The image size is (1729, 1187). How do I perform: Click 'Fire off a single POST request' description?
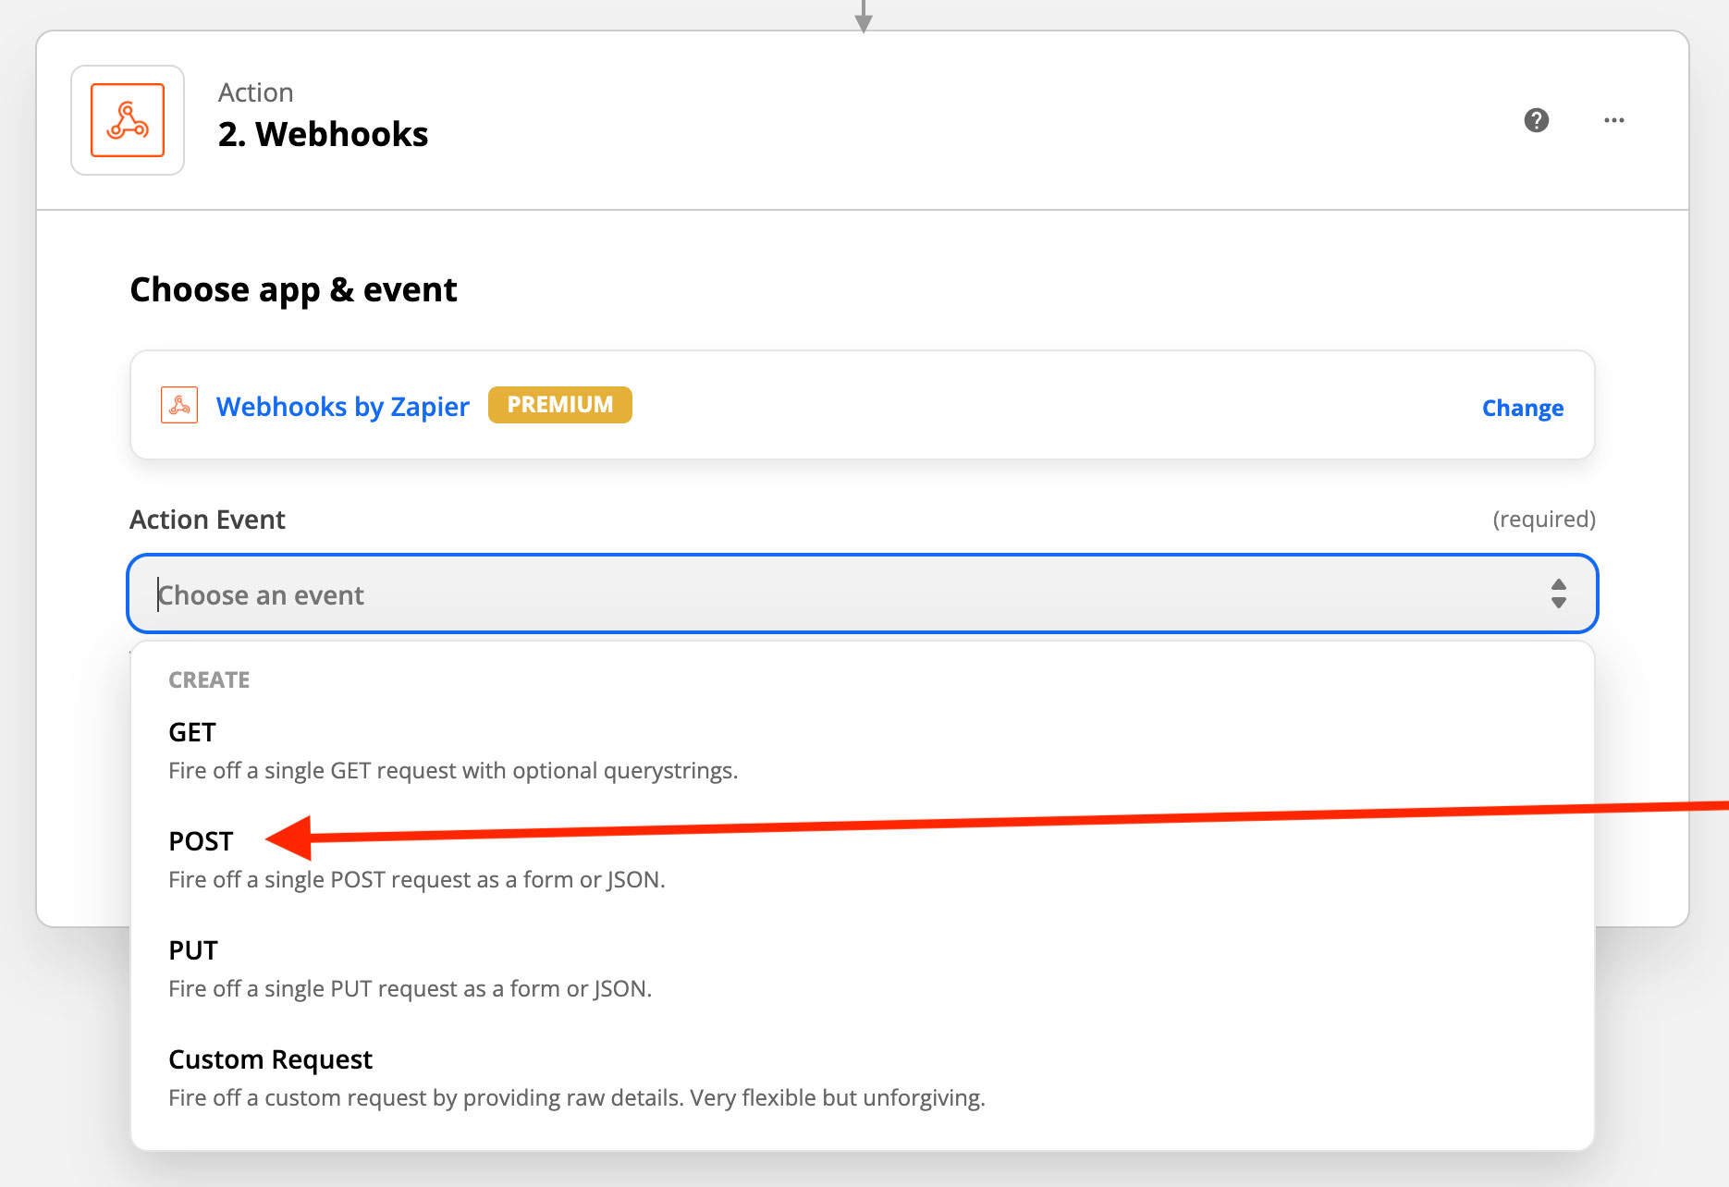pos(417,880)
